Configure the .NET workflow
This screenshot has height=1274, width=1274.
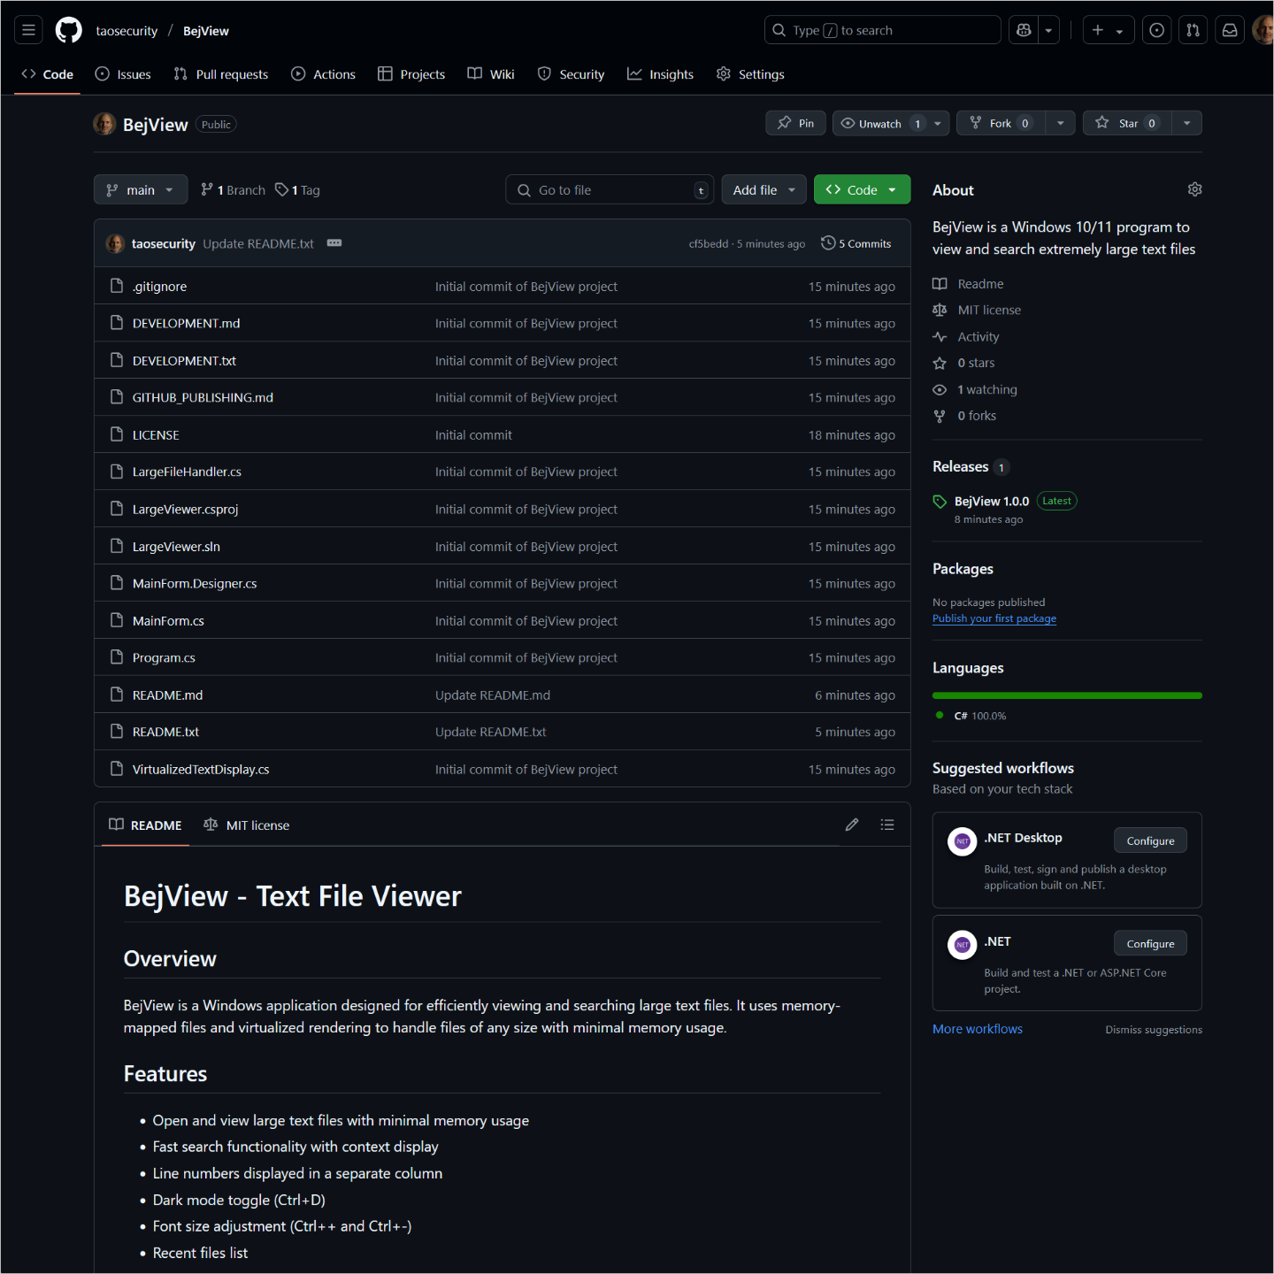point(1150,943)
